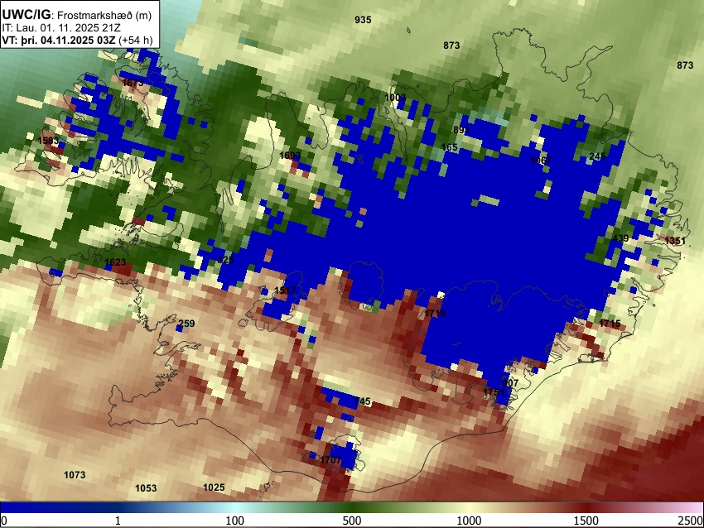Click the Frostmarkshæð (m) title text
Viewport: 704px width, 528px height.
(x=104, y=15)
